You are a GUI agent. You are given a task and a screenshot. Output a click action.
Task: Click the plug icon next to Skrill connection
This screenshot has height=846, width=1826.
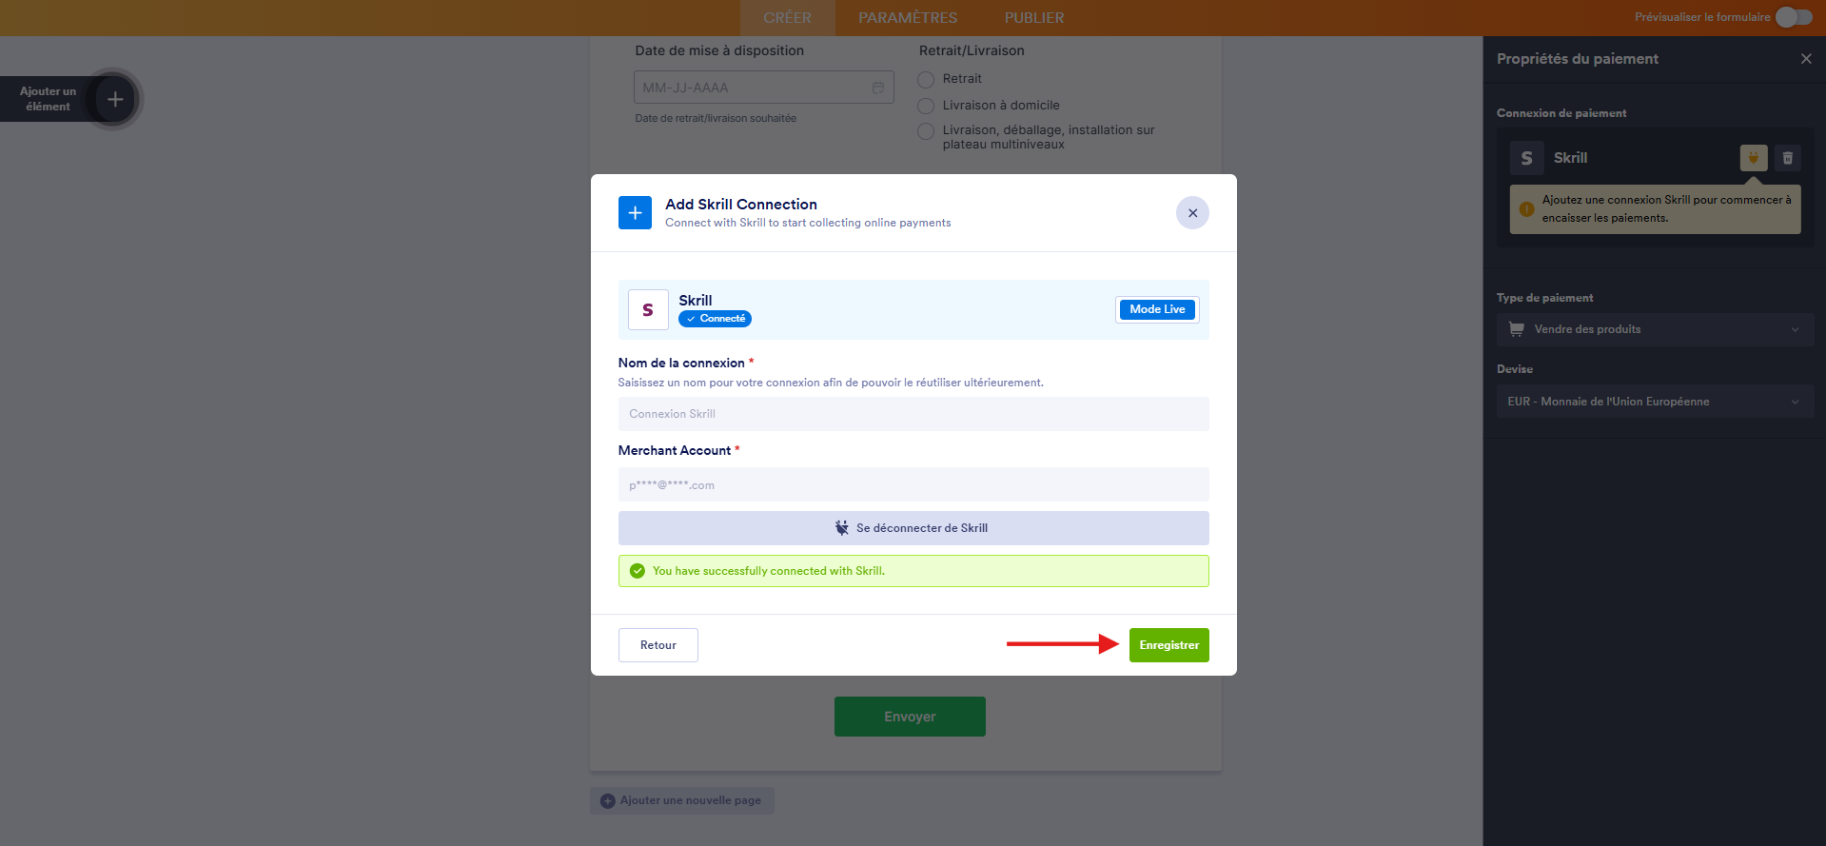(1753, 158)
